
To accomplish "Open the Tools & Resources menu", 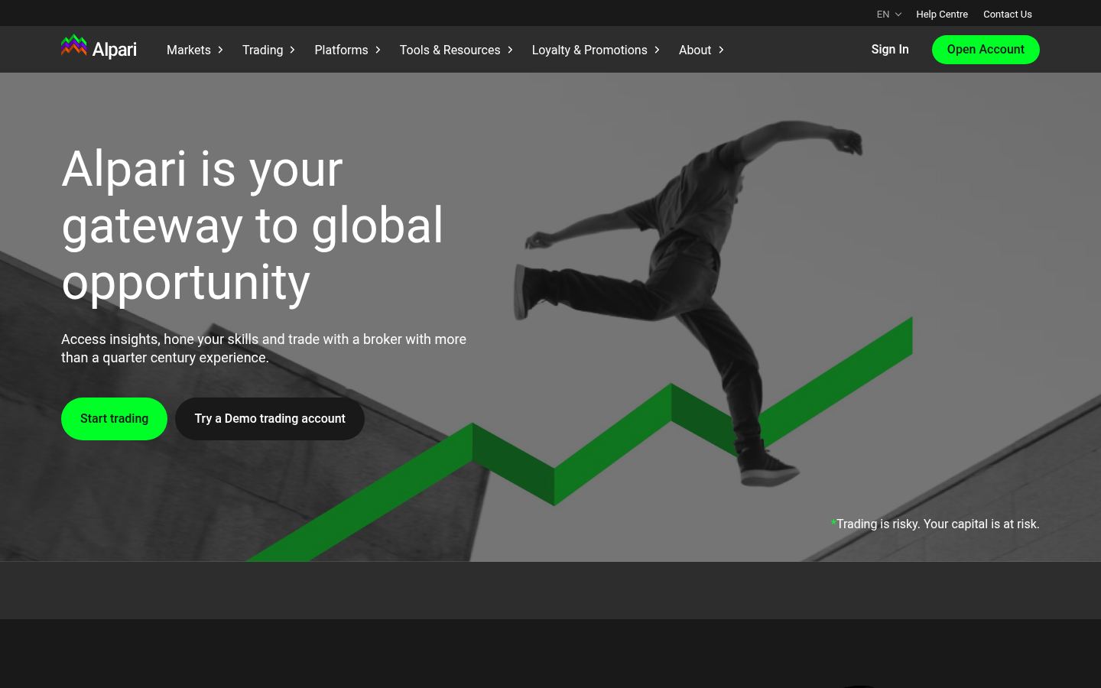I will point(450,50).
